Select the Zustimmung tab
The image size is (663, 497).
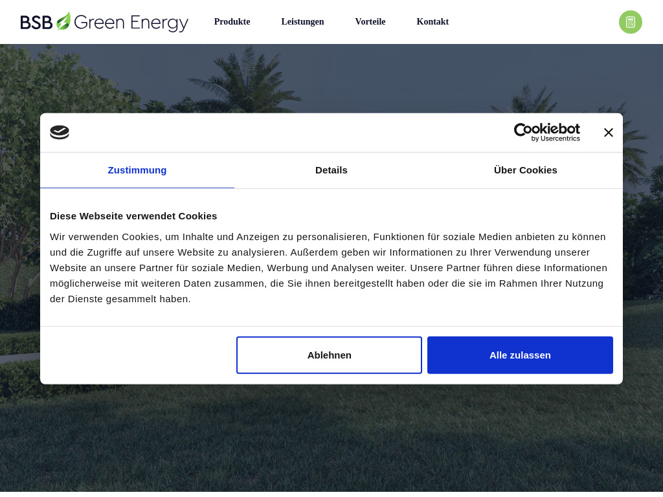click(137, 170)
